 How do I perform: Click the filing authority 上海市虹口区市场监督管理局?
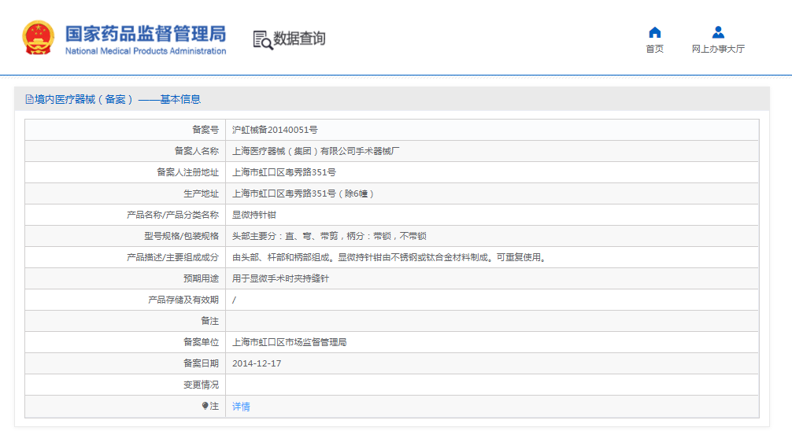pos(289,342)
